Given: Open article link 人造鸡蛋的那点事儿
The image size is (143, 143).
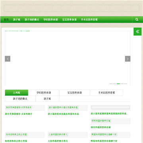Looking at the screenshot, I should click(58, 141).
